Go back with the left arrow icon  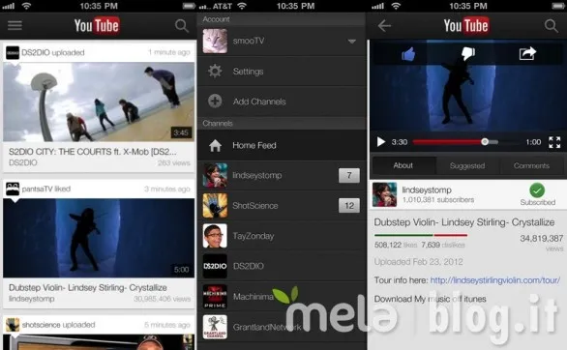[384, 26]
